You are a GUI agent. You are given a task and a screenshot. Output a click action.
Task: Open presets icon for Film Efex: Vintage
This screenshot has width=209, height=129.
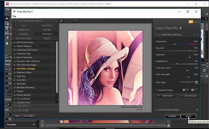pyautogui.click(x=53, y=69)
